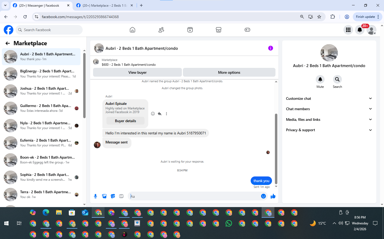Open Terra 2 Beds conversation
384x239 pixels.
coord(41,195)
